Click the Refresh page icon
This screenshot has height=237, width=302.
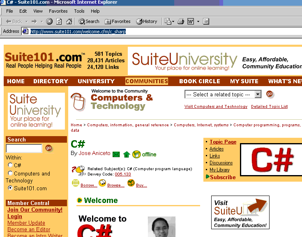click(x=59, y=21)
